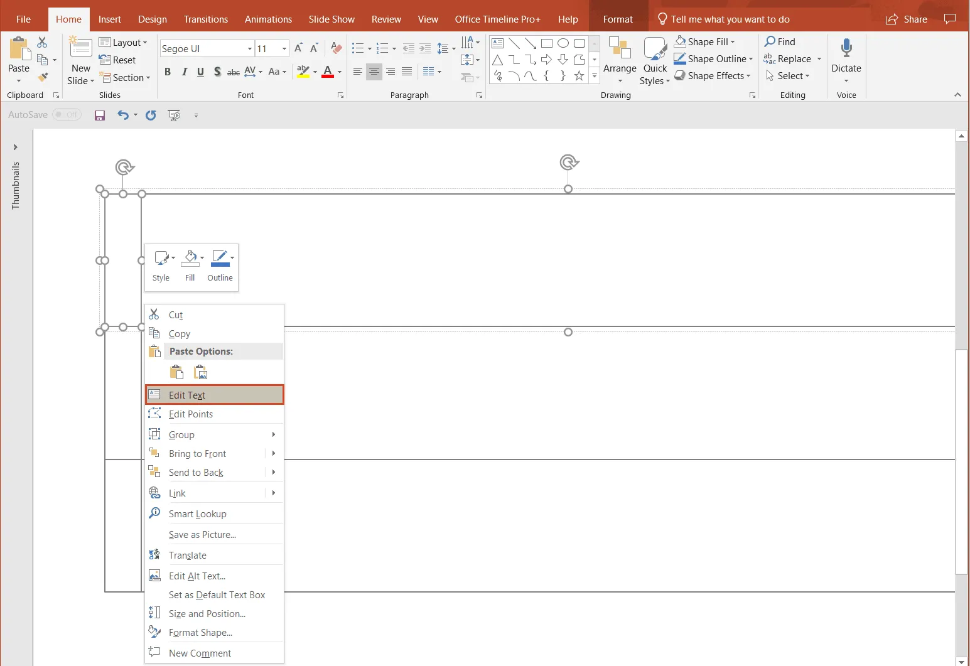Click the Text Shadow icon

[217, 72]
